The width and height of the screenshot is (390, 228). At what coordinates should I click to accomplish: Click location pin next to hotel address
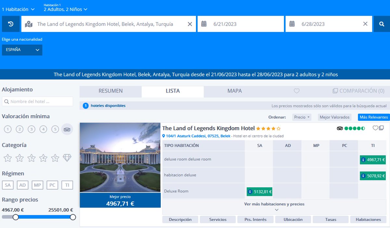point(164,136)
